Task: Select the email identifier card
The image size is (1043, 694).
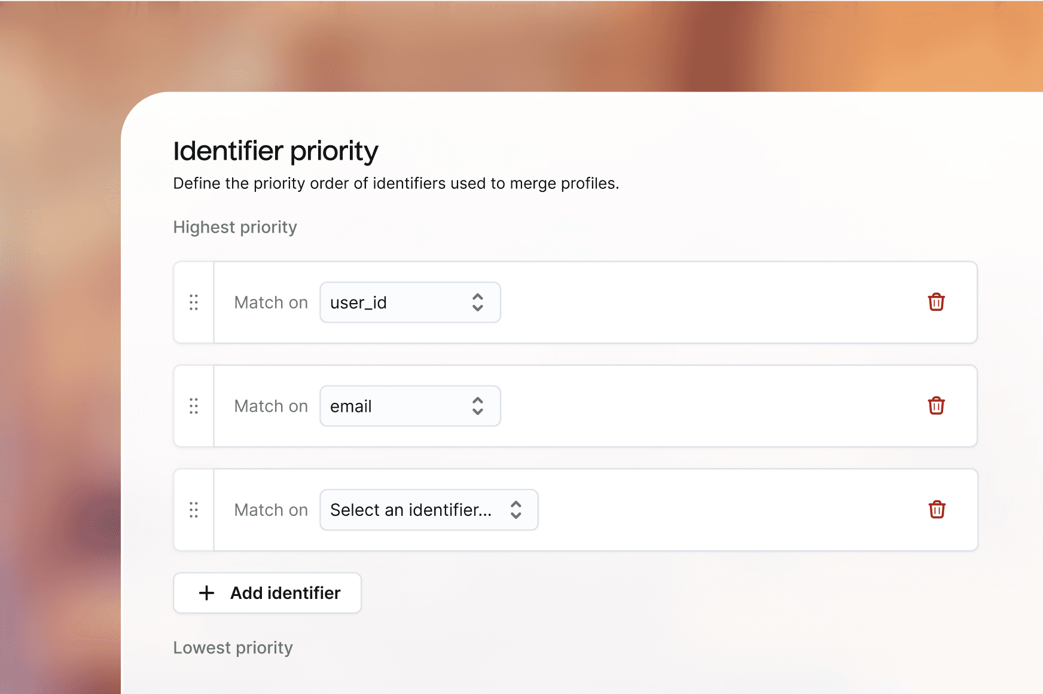Action: pos(598,406)
